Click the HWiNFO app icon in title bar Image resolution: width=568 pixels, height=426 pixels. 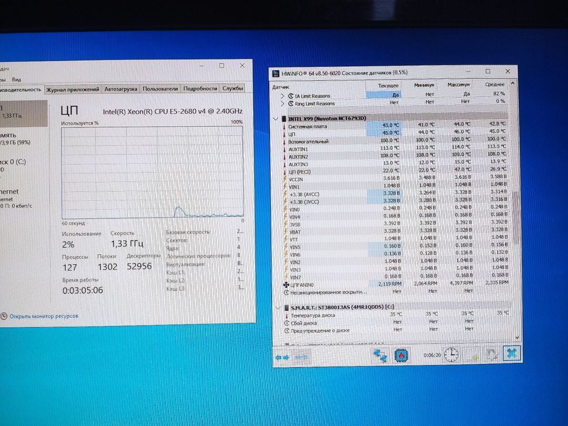pos(276,74)
